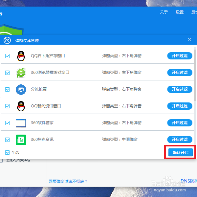Click 弹窗类型：右下角弹窗 in the 分流抢票 row

pyautogui.click(x=122, y=89)
